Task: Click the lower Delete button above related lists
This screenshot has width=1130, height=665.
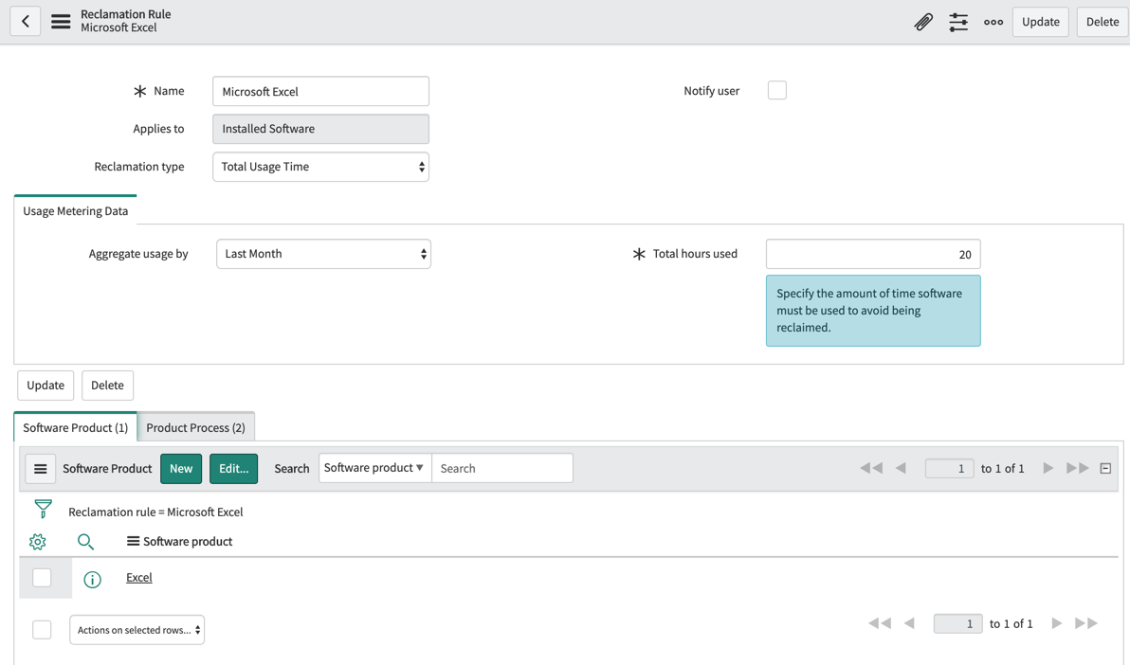Action: [x=107, y=385]
